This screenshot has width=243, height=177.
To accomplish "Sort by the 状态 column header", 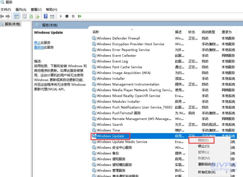I will click(191, 32).
